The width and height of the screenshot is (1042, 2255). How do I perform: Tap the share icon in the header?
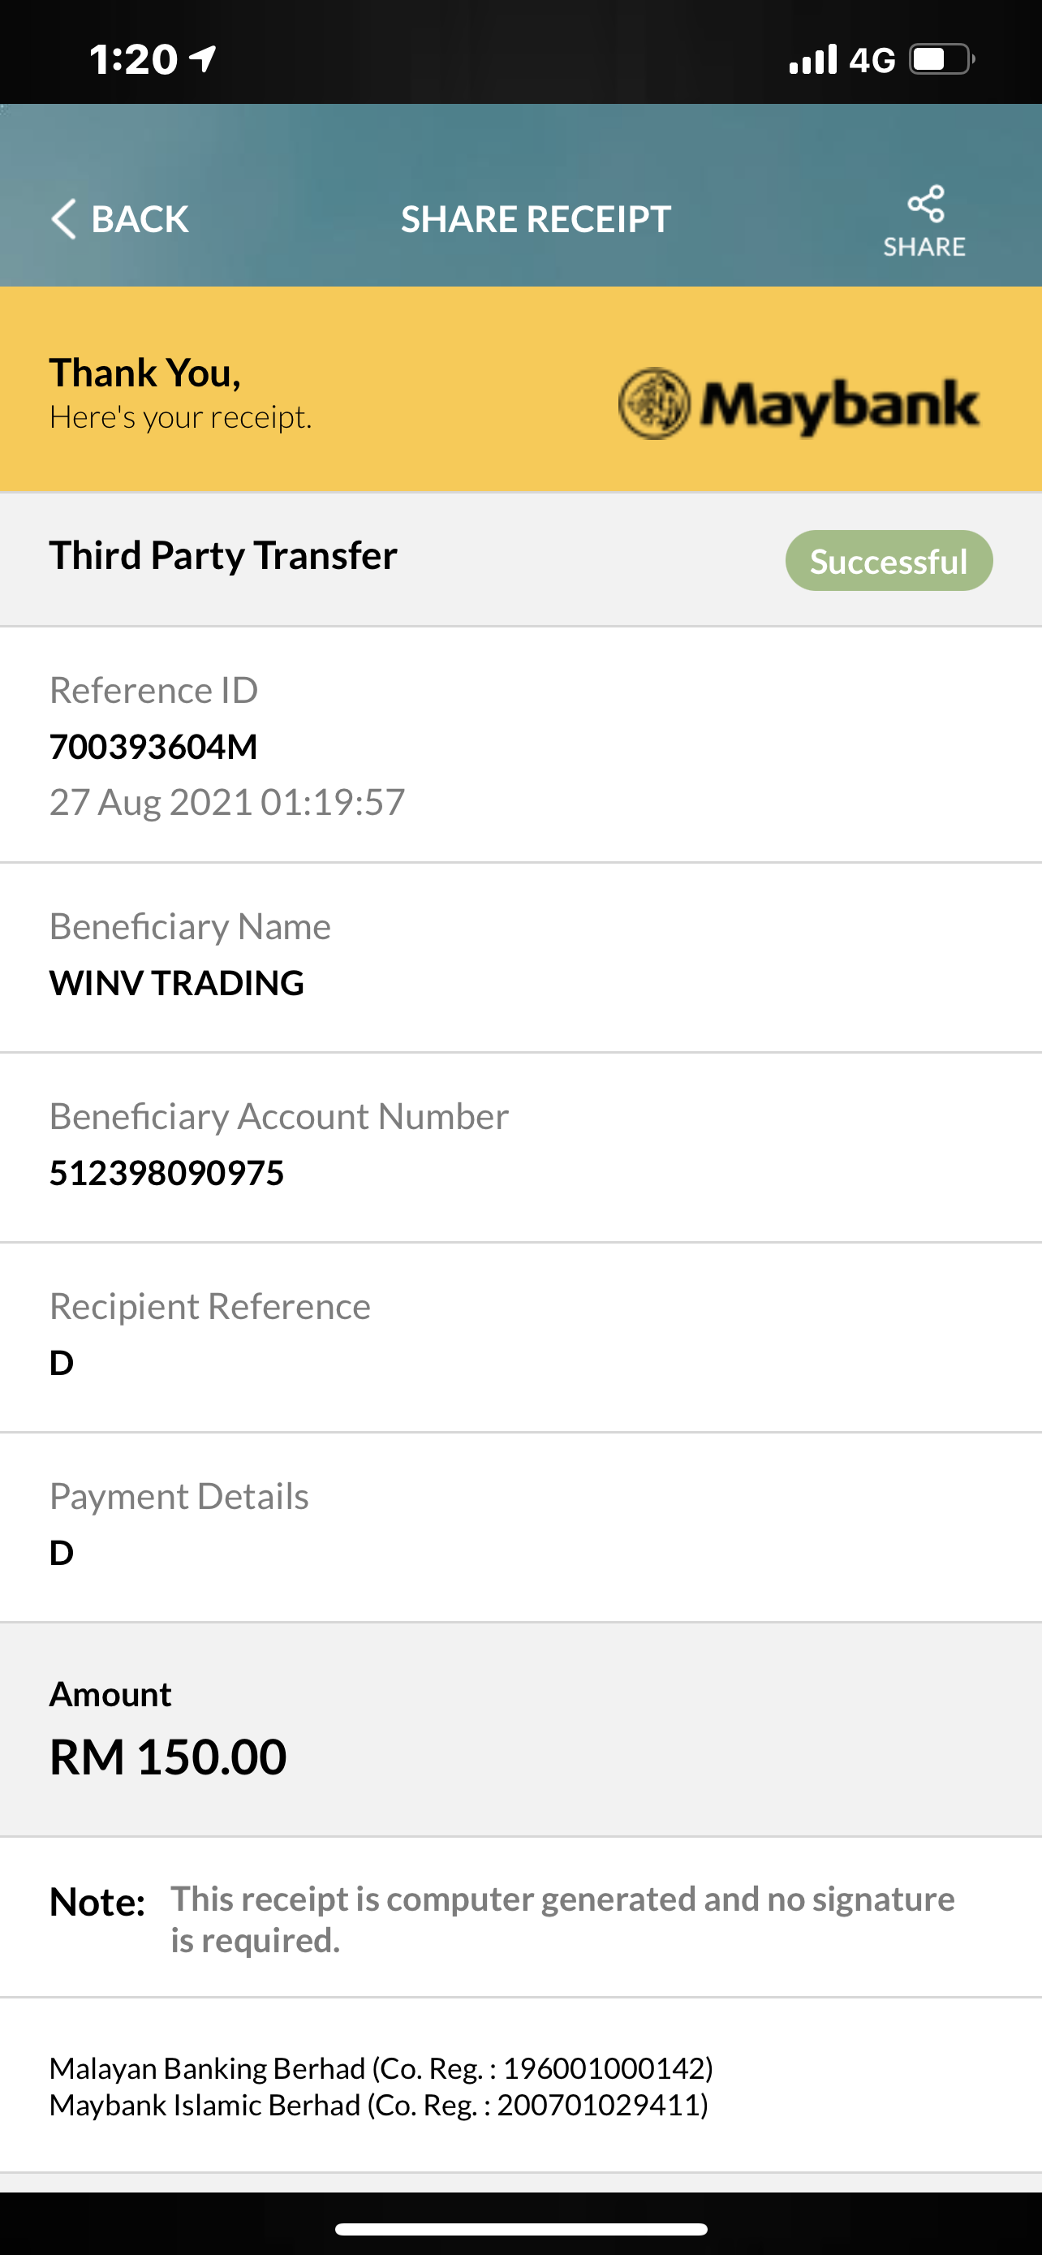(x=926, y=204)
